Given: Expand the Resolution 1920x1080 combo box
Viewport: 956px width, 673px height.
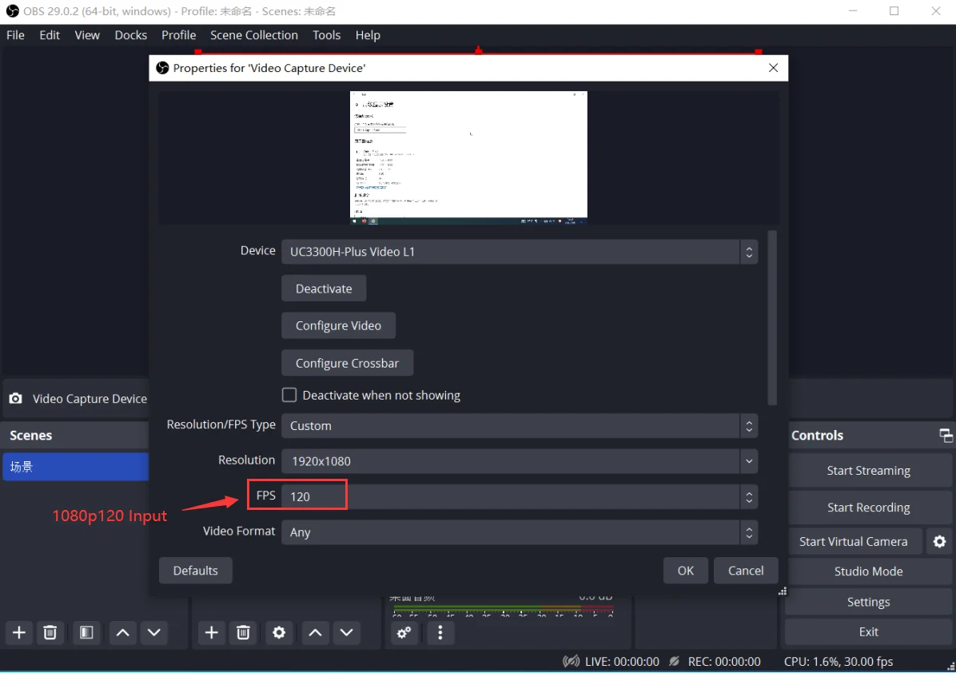Looking at the screenshot, I should click(x=520, y=461).
